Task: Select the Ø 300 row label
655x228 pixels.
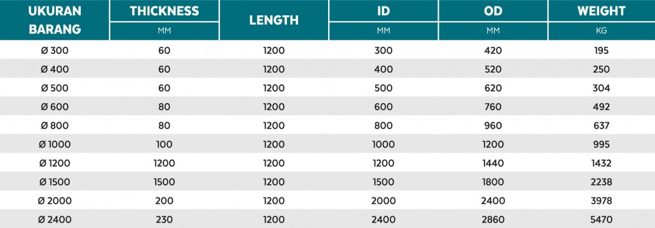Action: pyautogui.click(x=55, y=51)
